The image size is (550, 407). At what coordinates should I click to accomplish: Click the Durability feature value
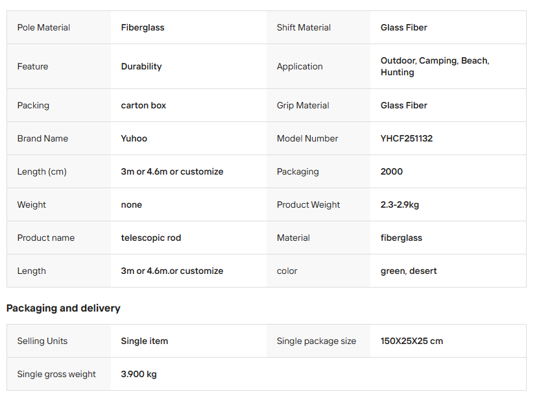141,66
